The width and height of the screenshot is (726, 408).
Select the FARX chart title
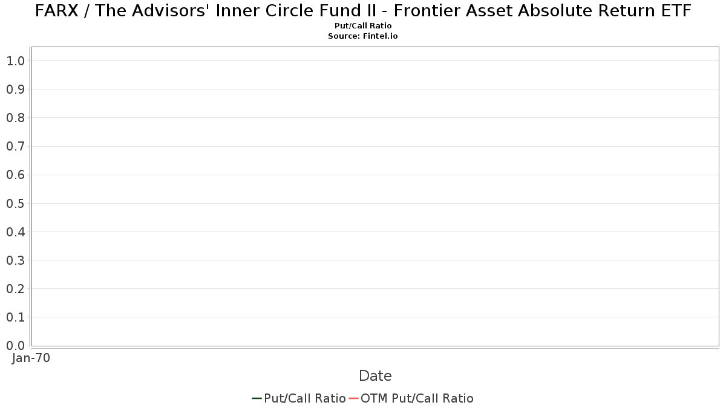[363, 11]
